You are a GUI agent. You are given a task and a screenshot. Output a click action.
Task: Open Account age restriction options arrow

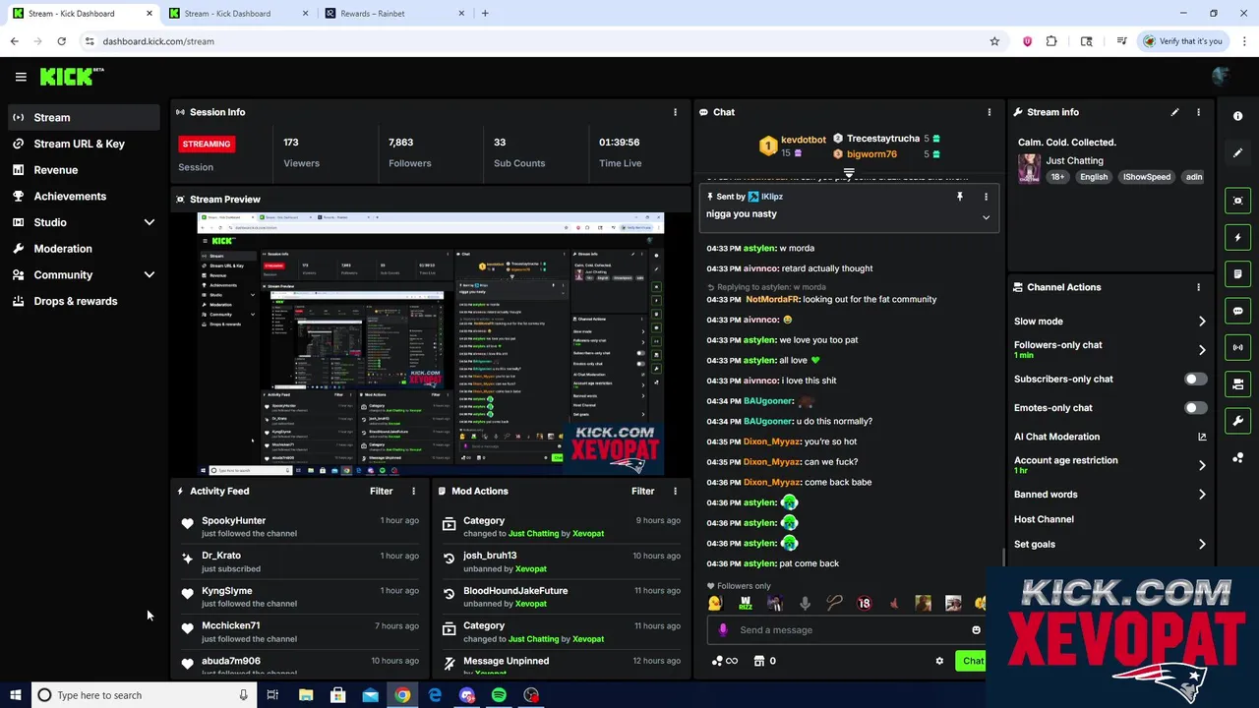1202,465
